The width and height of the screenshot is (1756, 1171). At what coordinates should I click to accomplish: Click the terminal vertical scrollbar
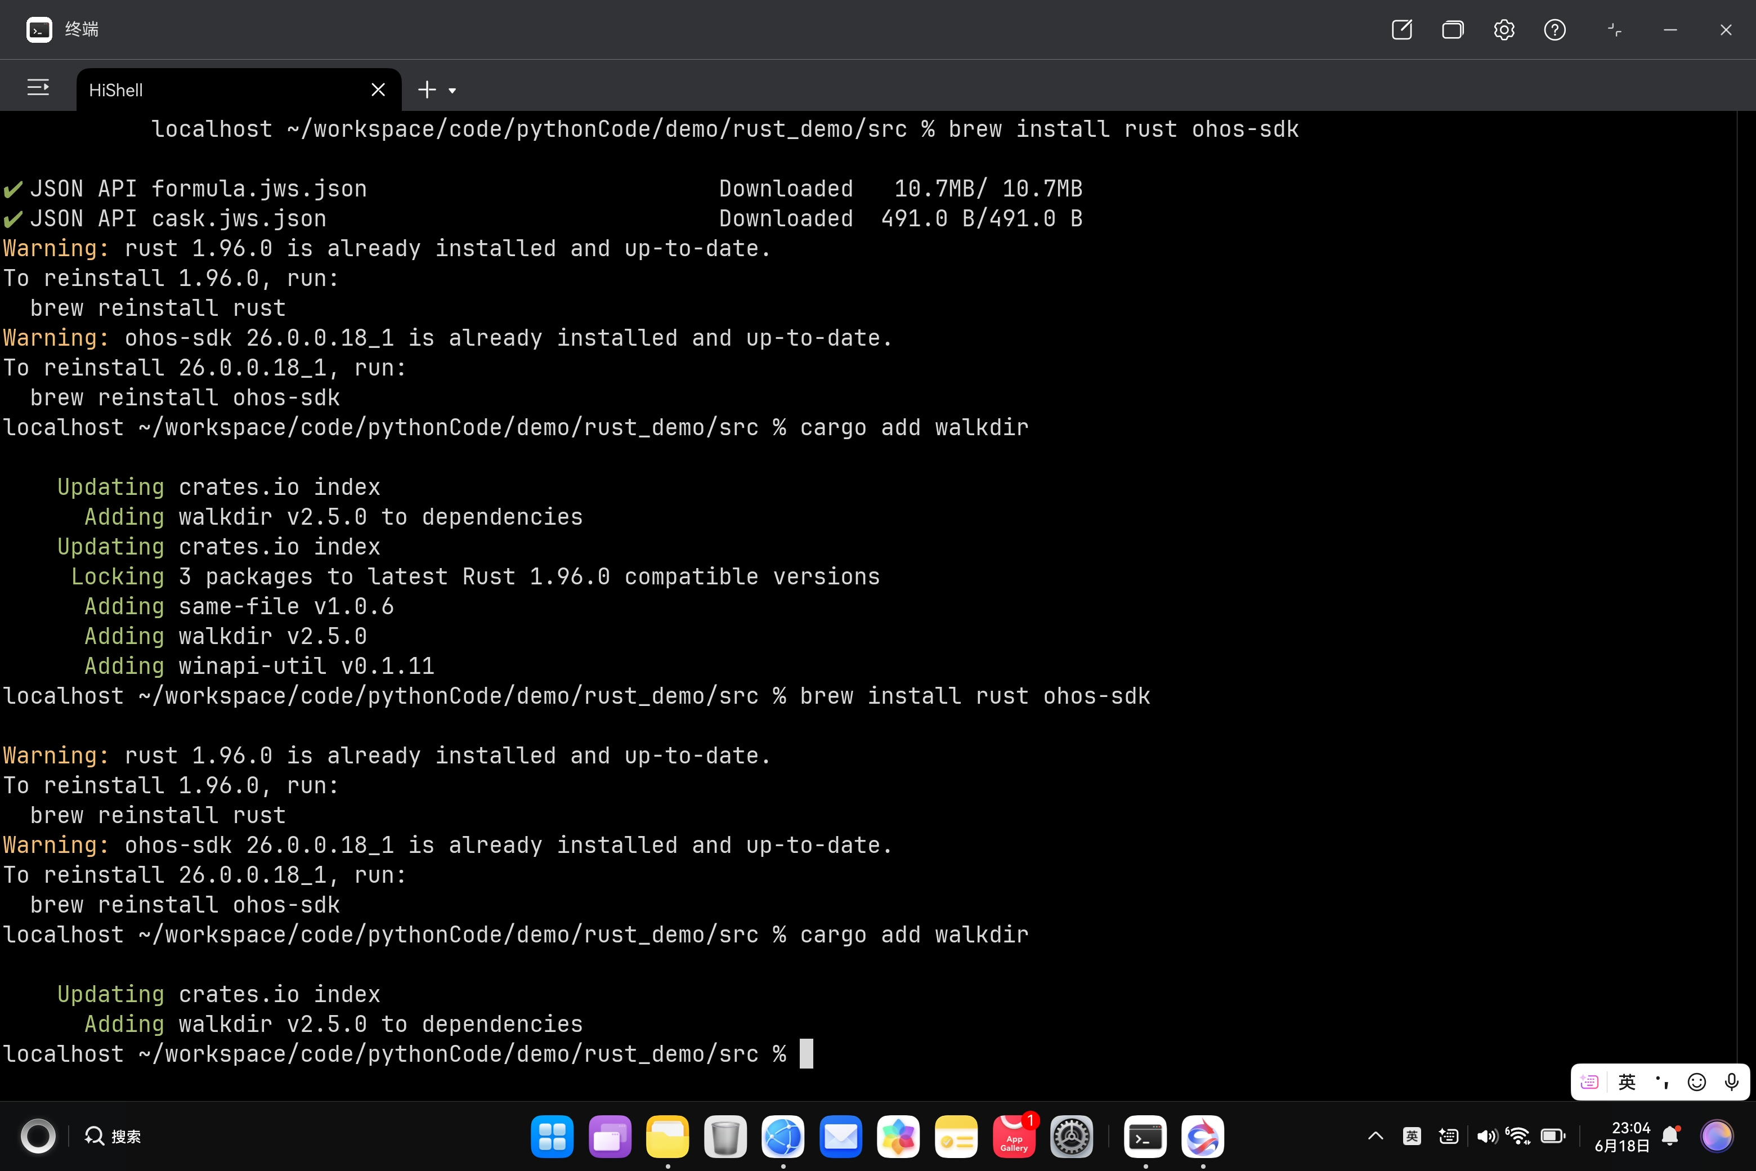click(1746, 605)
